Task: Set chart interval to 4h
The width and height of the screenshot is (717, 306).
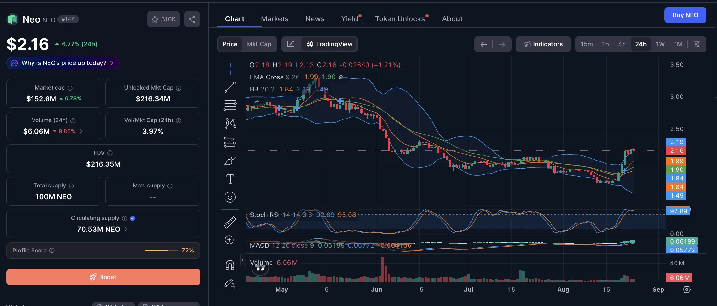Action: tap(622, 44)
